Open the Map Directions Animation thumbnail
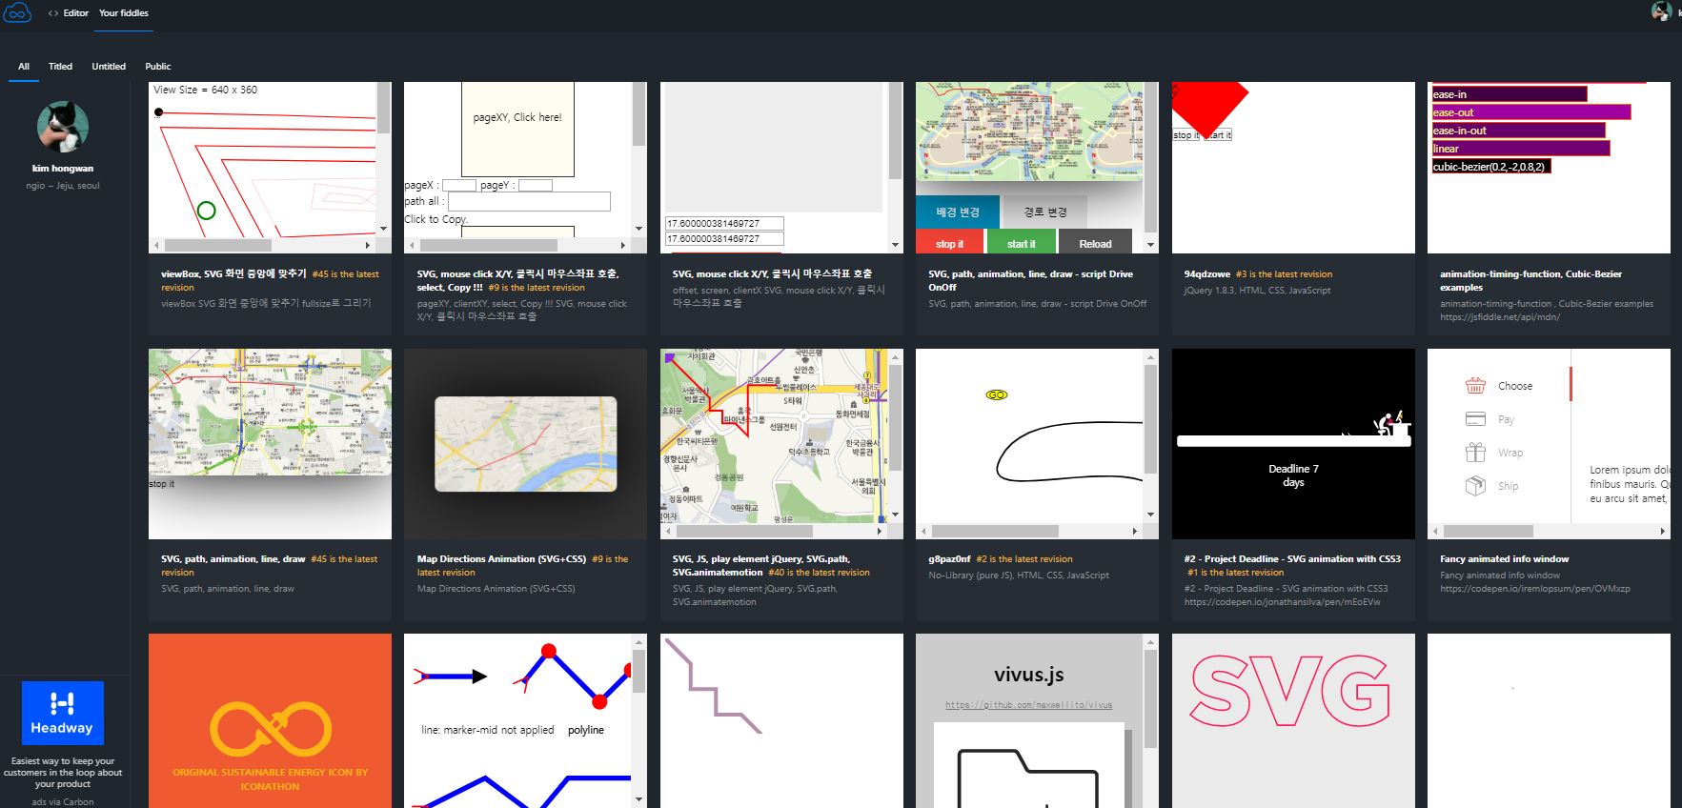The width and height of the screenshot is (1682, 808). pyautogui.click(x=525, y=443)
